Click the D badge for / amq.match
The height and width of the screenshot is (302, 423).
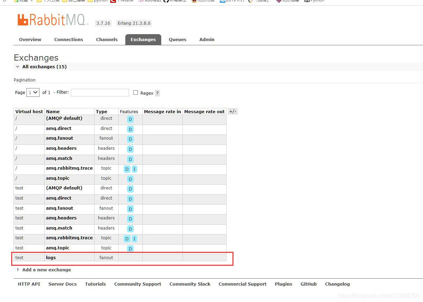click(x=130, y=159)
